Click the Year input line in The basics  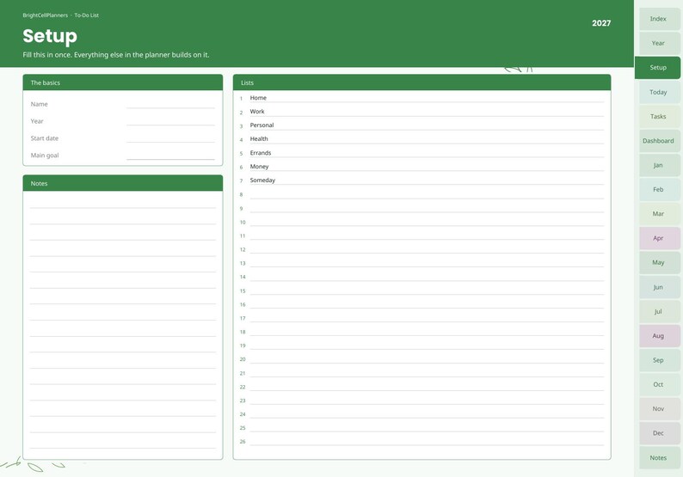[170, 121]
